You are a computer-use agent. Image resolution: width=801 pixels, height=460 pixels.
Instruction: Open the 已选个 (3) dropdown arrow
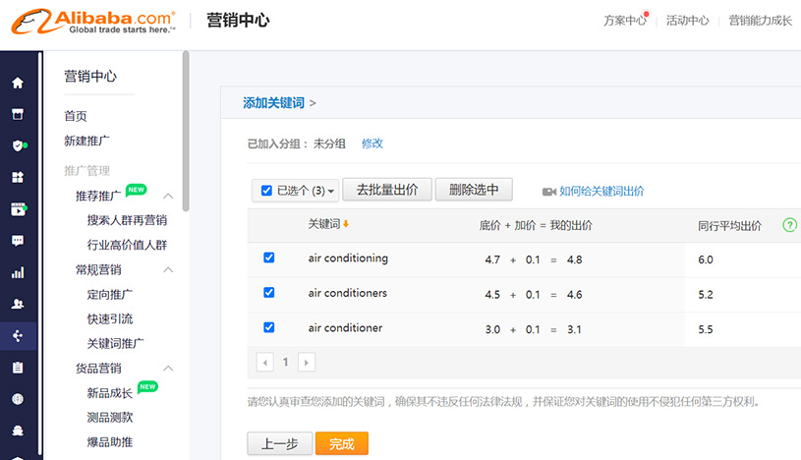pos(331,192)
